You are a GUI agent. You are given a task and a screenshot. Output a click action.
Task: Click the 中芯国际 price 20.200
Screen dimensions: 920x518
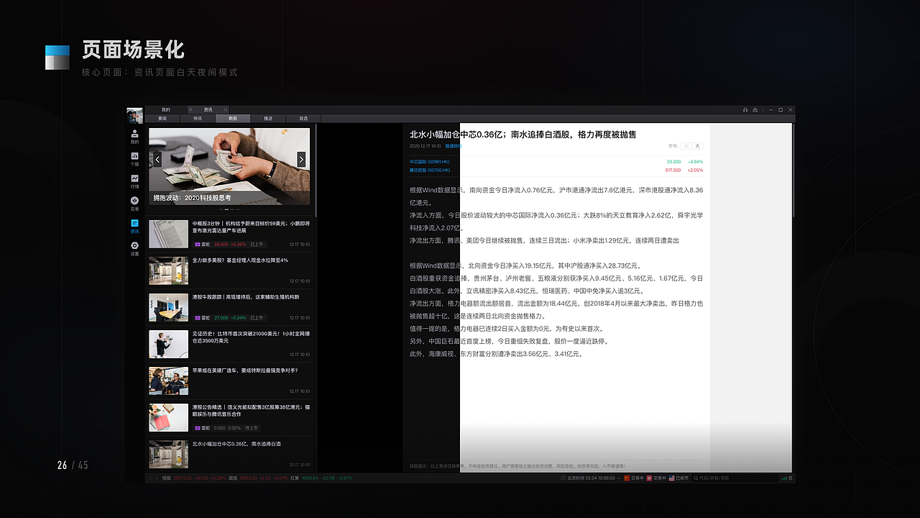[x=673, y=162]
